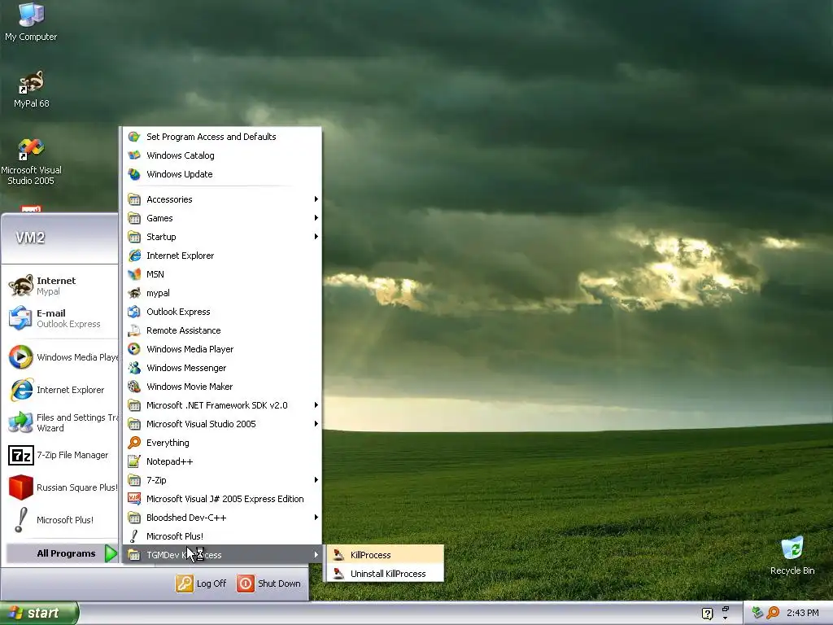Open the TGMDev KillProcess folder entry
The height and width of the screenshot is (625, 833).
[222, 555]
